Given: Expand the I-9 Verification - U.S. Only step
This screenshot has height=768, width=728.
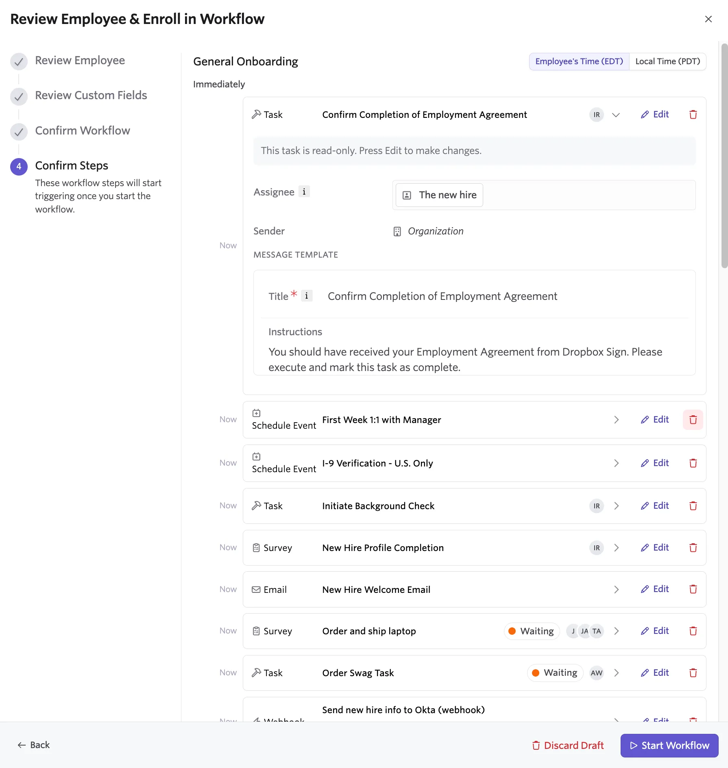Looking at the screenshot, I should pyautogui.click(x=616, y=463).
